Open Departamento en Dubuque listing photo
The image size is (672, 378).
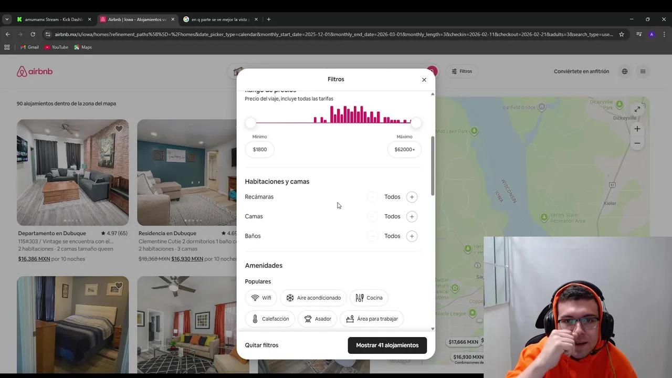(72, 172)
